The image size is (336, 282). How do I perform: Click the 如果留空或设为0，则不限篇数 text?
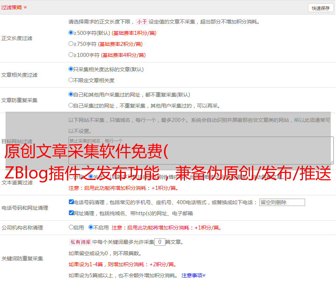[105, 253]
